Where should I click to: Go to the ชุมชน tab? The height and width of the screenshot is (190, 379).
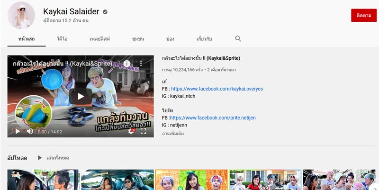[138, 39]
